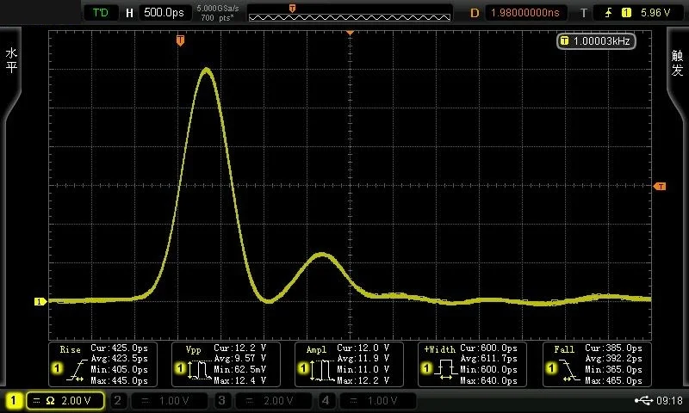The height and width of the screenshot is (413, 689).
Task: Click channel 1 badge in Rise box
Action: pos(57,367)
